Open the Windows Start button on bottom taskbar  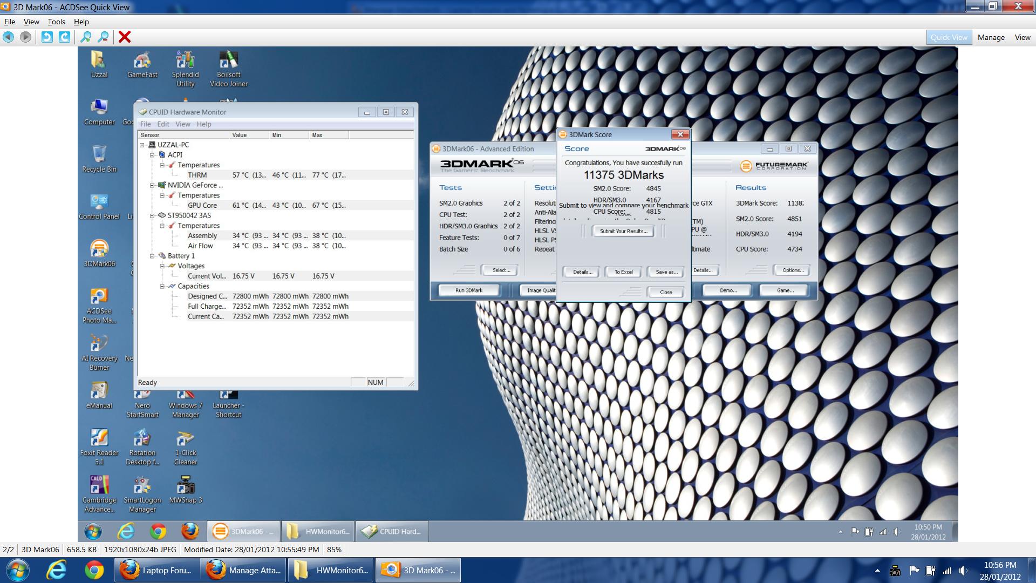point(17,570)
